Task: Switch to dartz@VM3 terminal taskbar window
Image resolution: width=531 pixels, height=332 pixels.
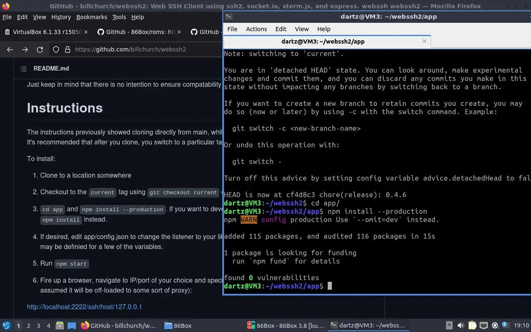Action: pos(368,326)
